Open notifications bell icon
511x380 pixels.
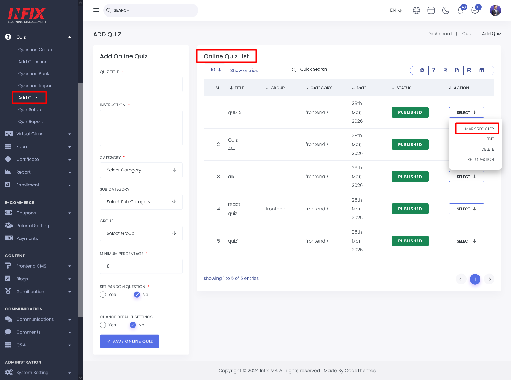[x=460, y=10]
